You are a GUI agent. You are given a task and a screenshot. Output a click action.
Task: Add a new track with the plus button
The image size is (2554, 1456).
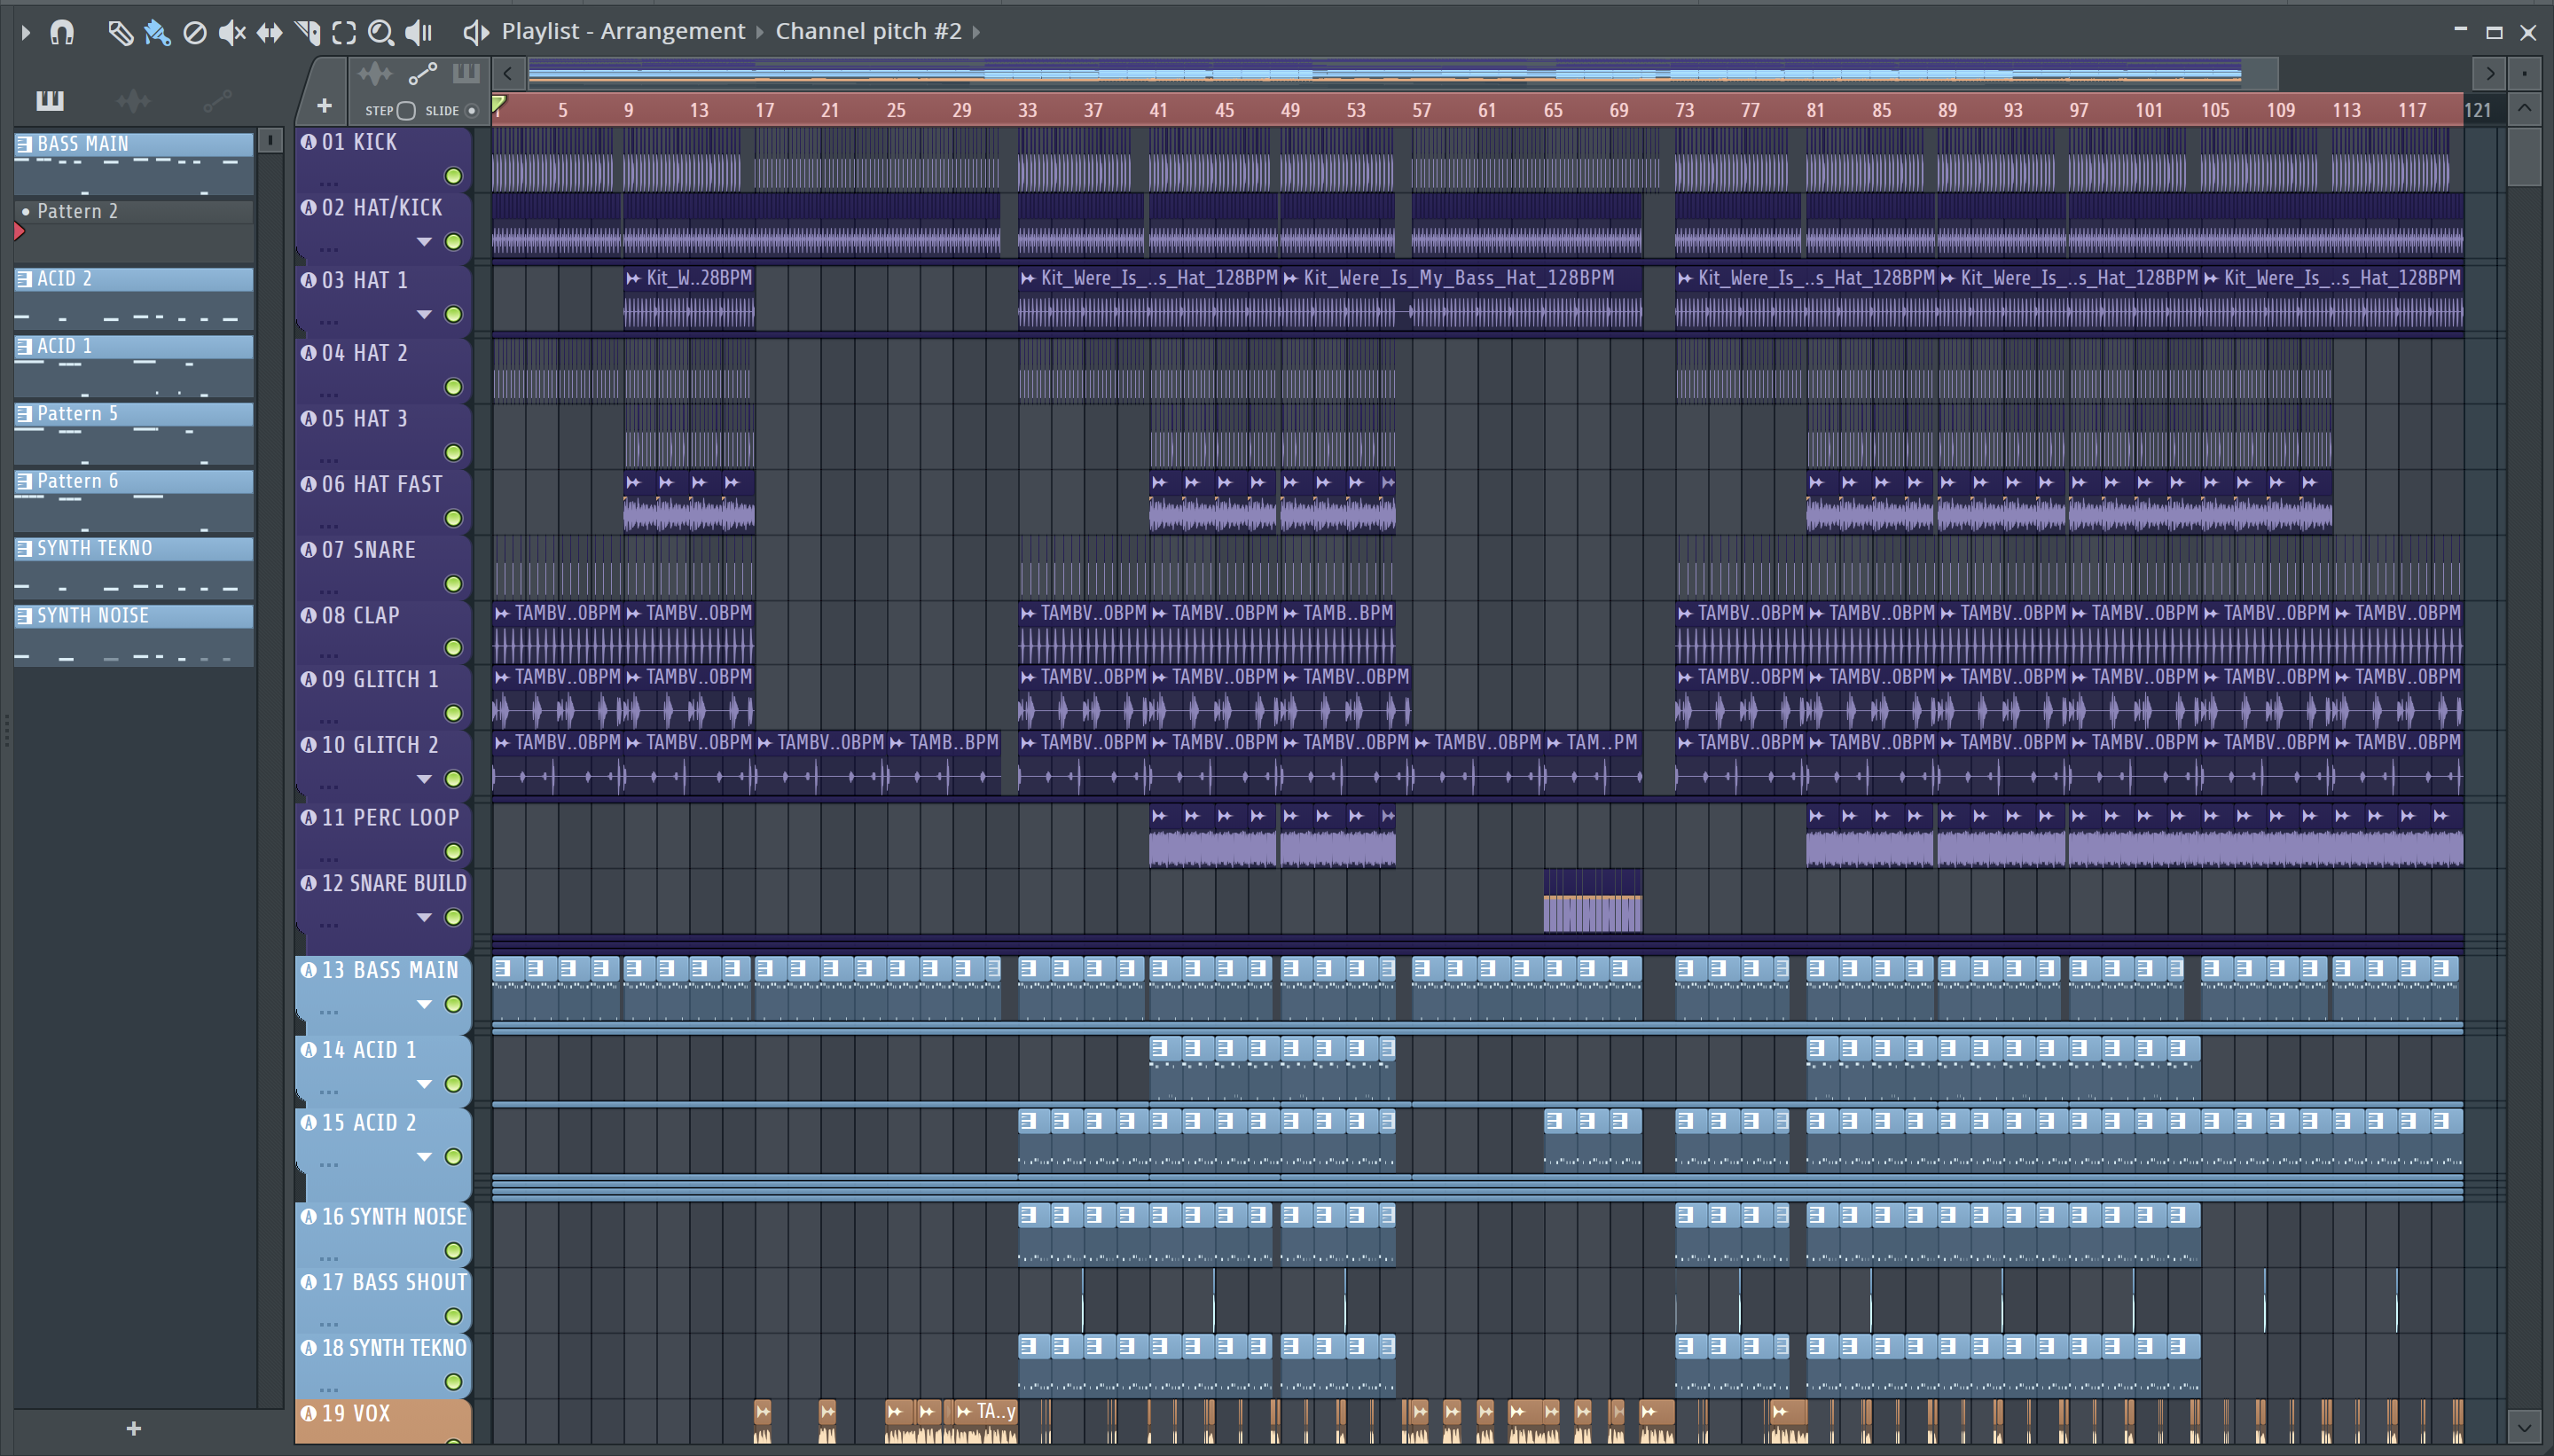(324, 105)
